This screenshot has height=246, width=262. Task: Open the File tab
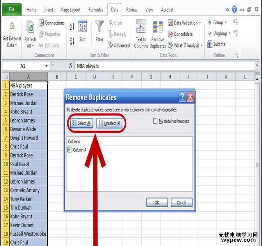coord(12,9)
